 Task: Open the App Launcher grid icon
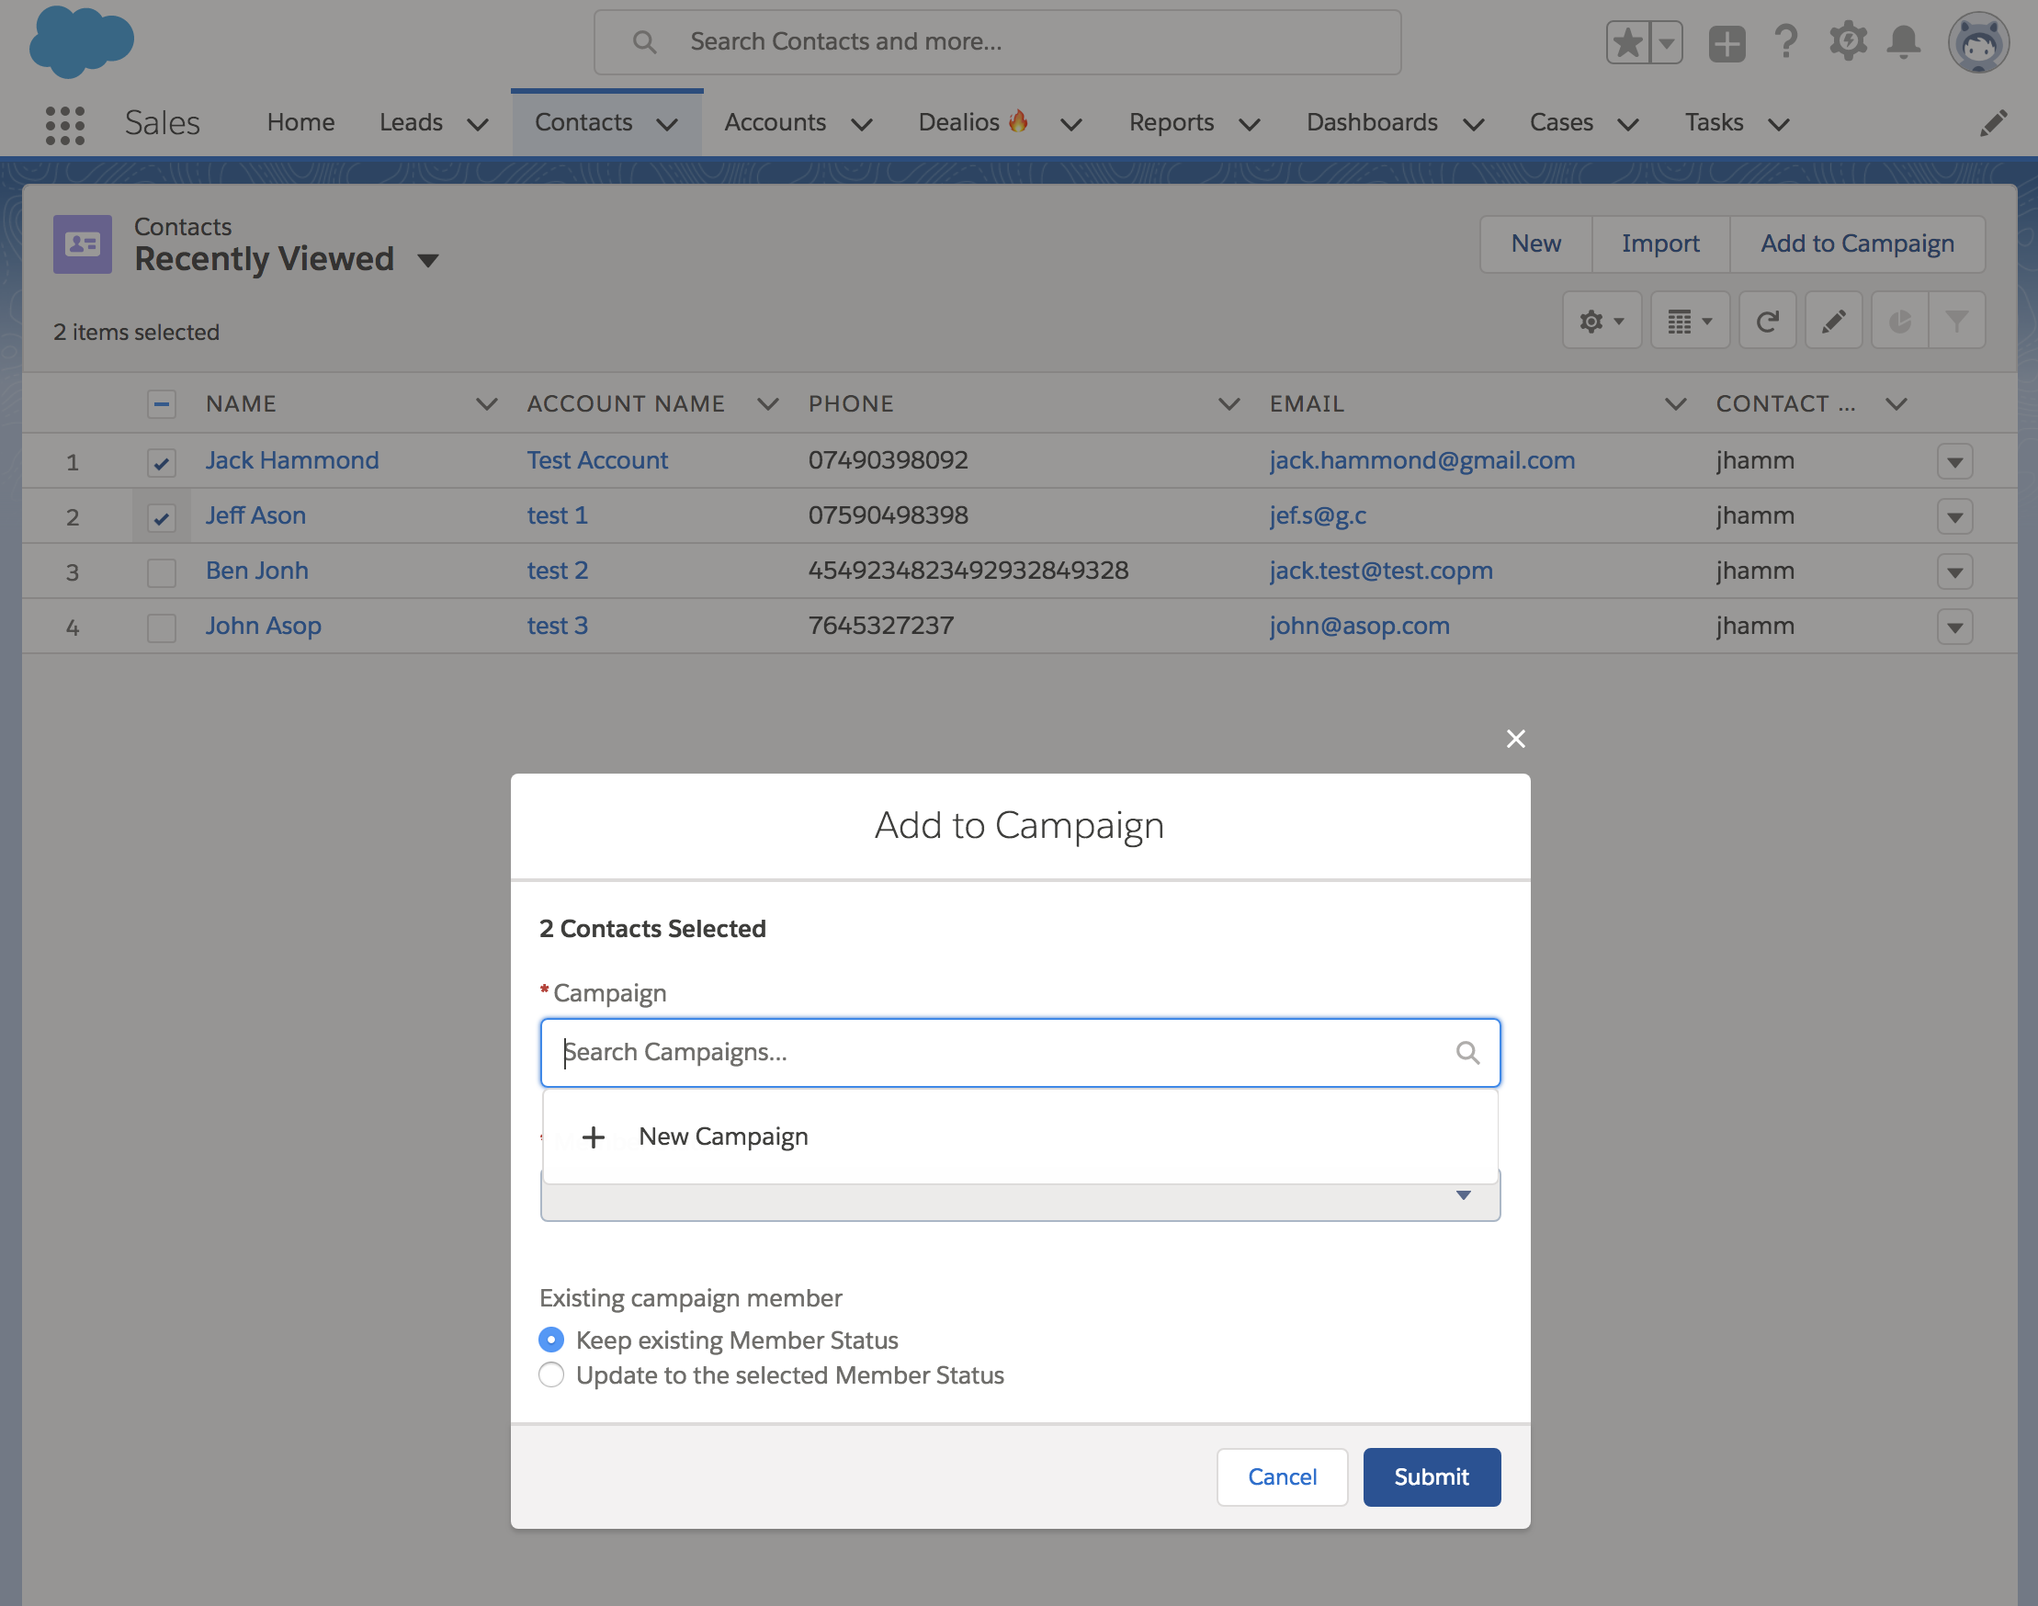pos(65,124)
